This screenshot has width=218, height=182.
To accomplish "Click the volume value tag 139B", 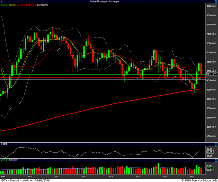I will (209, 168).
